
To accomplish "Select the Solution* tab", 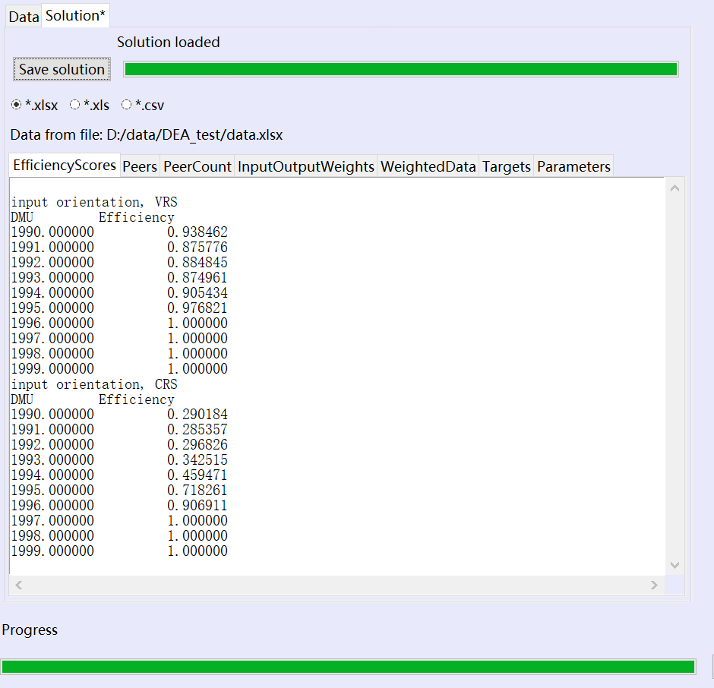I will (x=76, y=15).
